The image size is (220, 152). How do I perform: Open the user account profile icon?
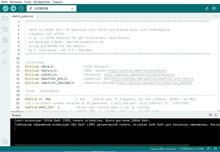5,141
